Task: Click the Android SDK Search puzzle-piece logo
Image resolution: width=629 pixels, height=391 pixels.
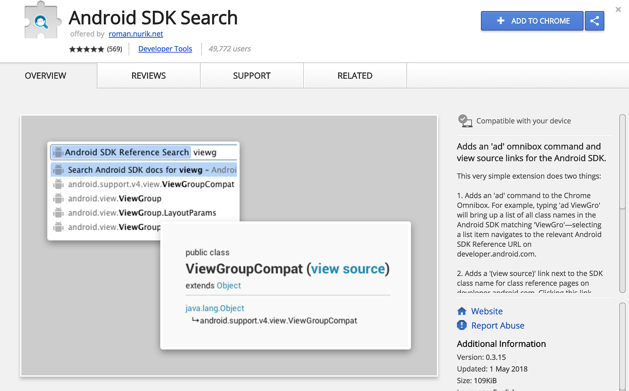Action: [40, 19]
